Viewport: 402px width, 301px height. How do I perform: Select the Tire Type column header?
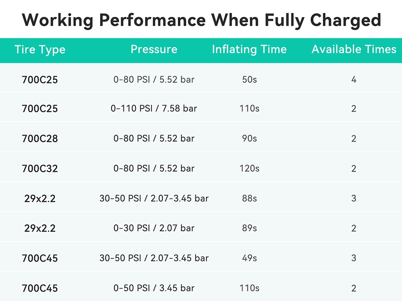pyautogui.click(x=40, y=49)
